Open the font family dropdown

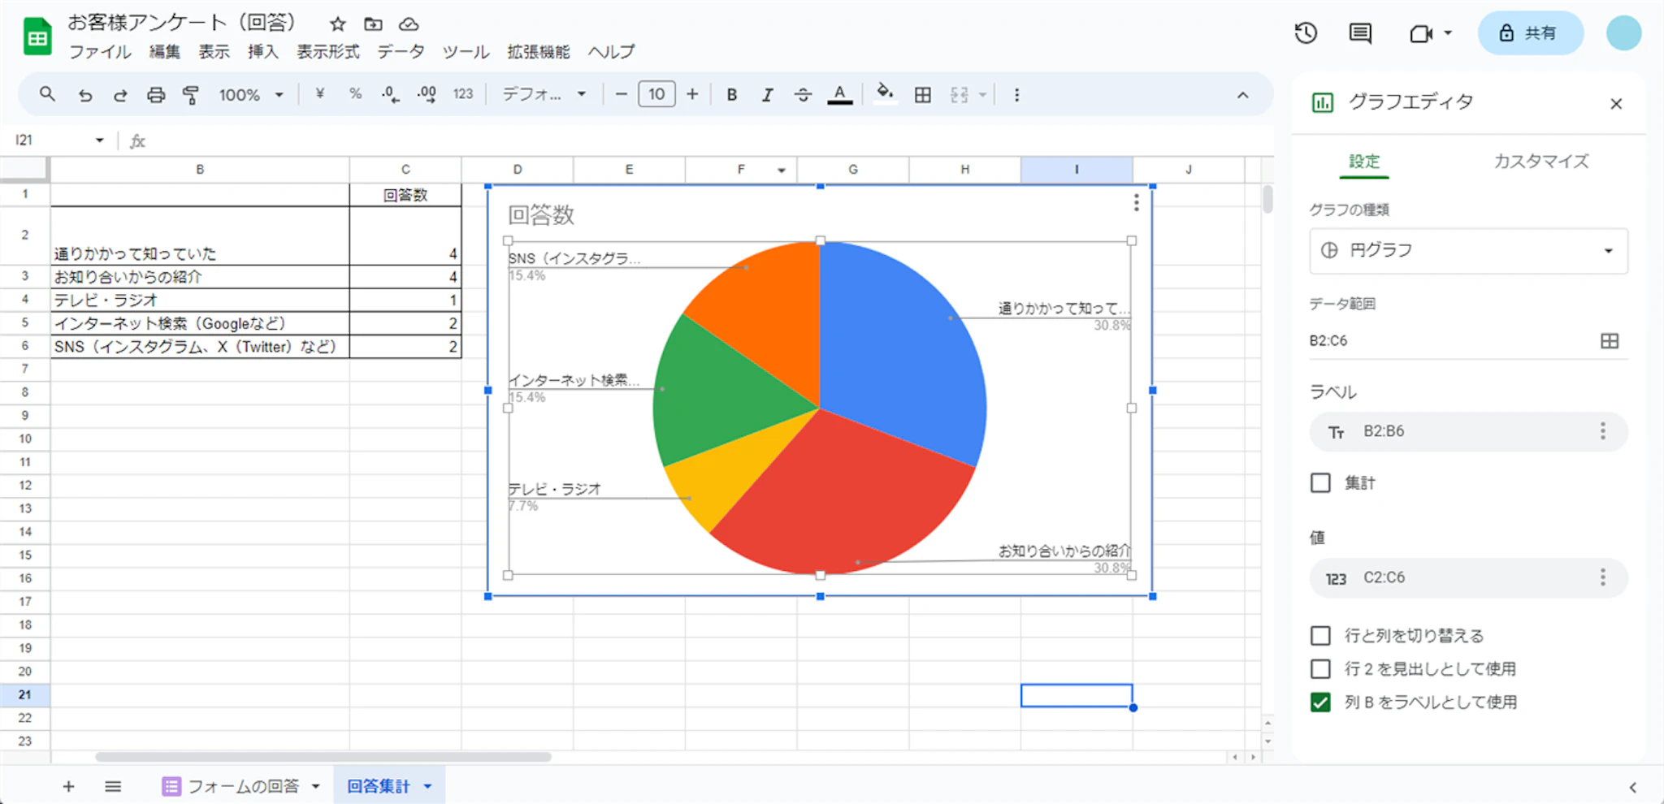(544, 95)
